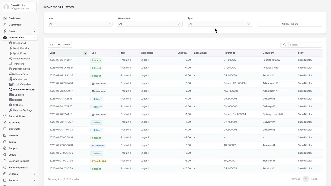
Task: Click document Receipt #1063
Action: (270, 68)
